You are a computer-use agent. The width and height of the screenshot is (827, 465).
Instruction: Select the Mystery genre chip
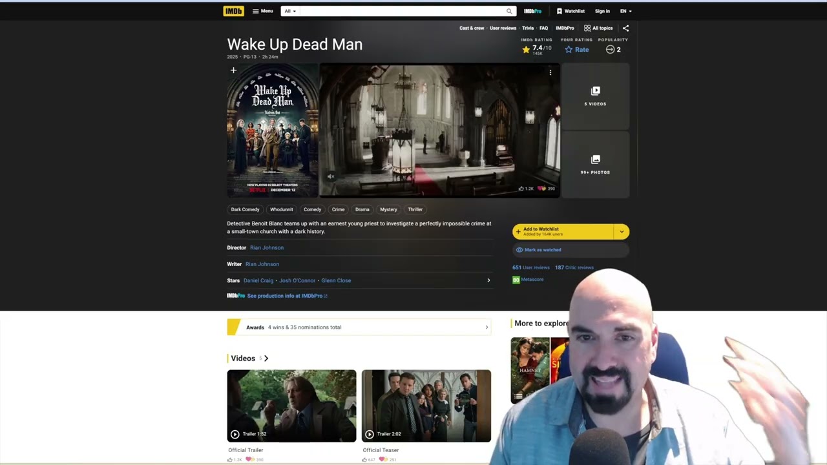(388, 209)
